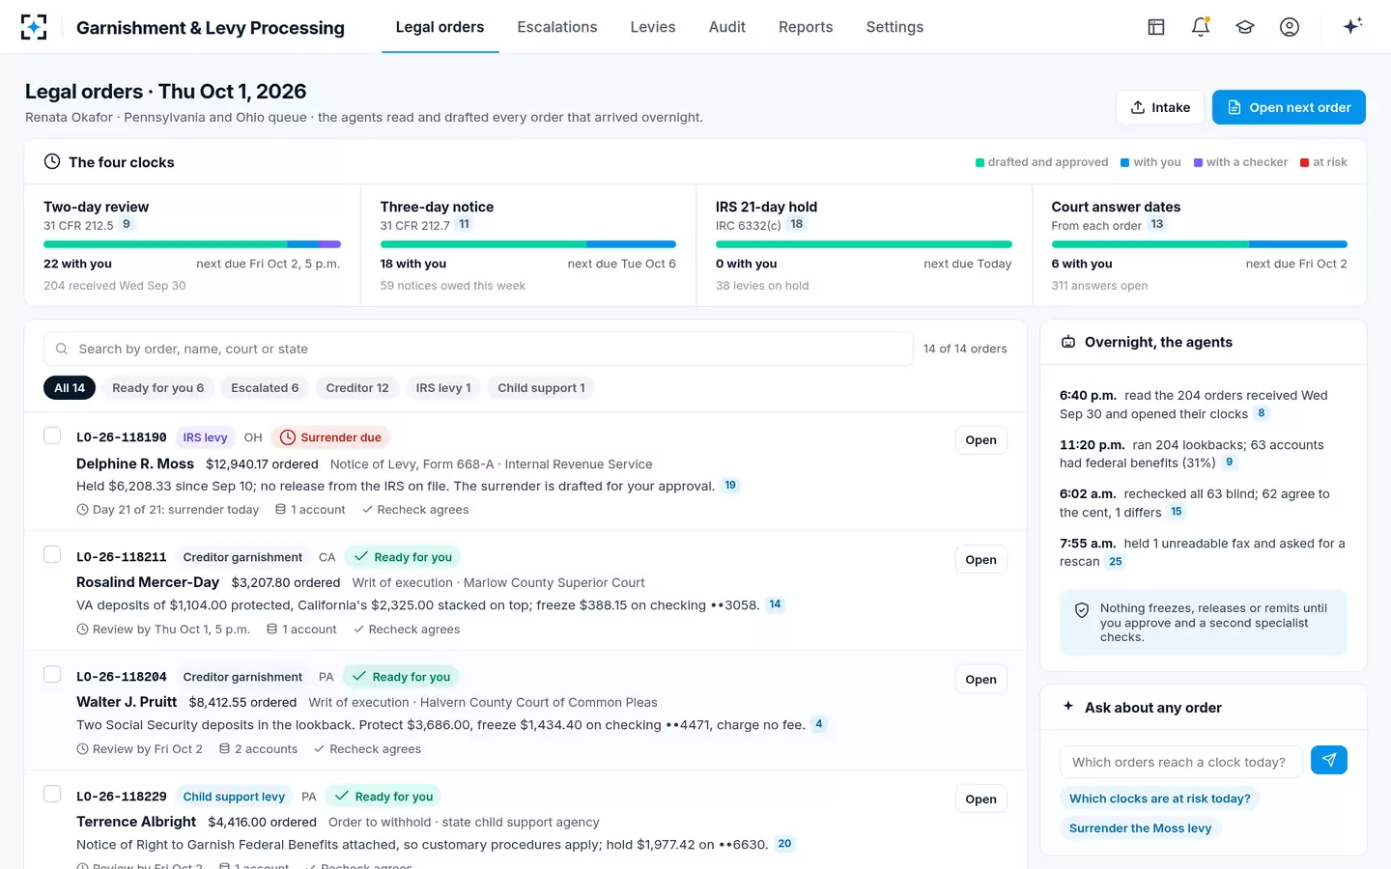Click badge 13 next to From each order
Image resolution: width=1391 pixels, height=869 pixels.
click(x=1157, y=224)
